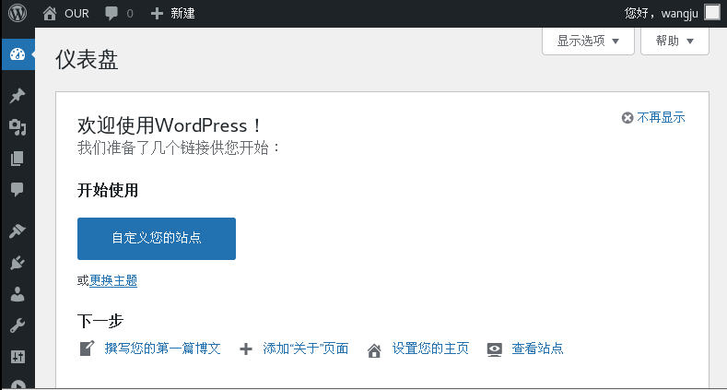Select the Dashboard gauge sidebar icon

[18, 54]
